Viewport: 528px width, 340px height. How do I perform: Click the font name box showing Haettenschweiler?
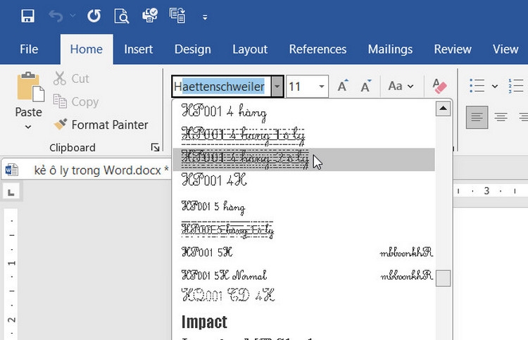click(222, 87)
